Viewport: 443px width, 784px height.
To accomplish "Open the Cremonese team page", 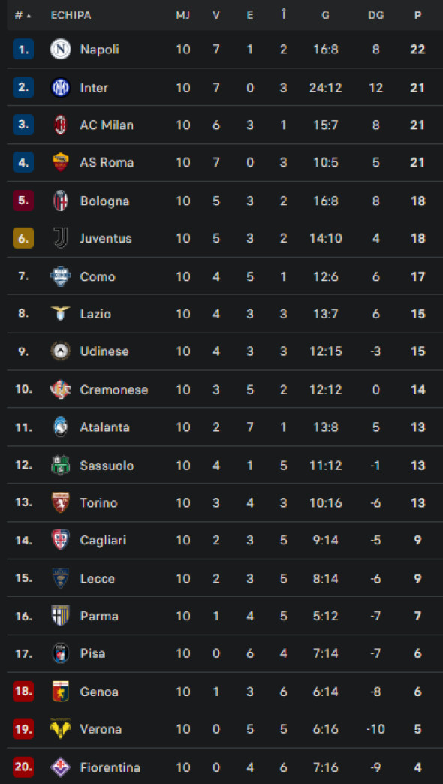I will tap(113, 390).
